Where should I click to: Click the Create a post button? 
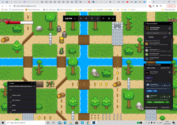point(165,107)
